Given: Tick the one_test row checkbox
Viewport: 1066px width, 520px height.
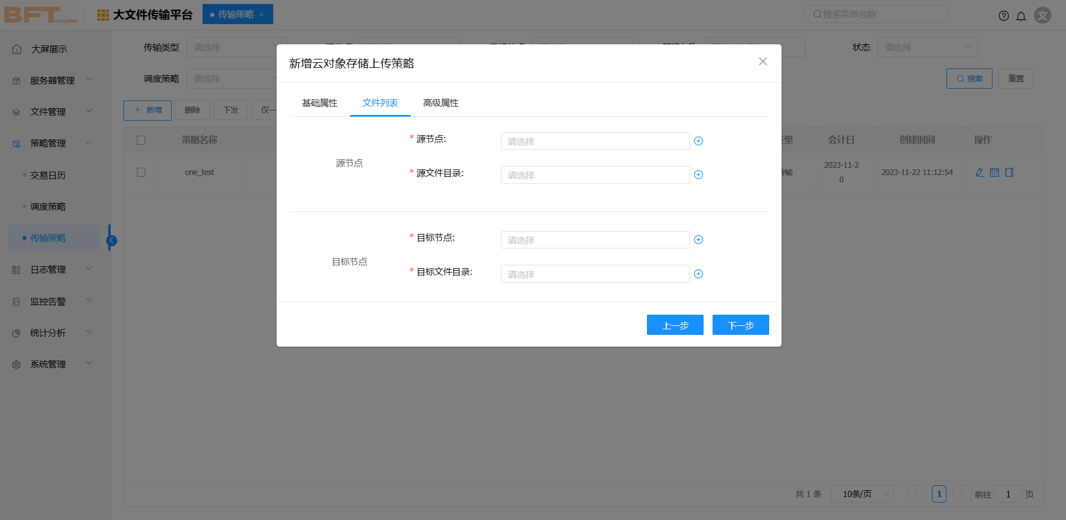Looking at the screenshot, I should click(x=141, y=172).
